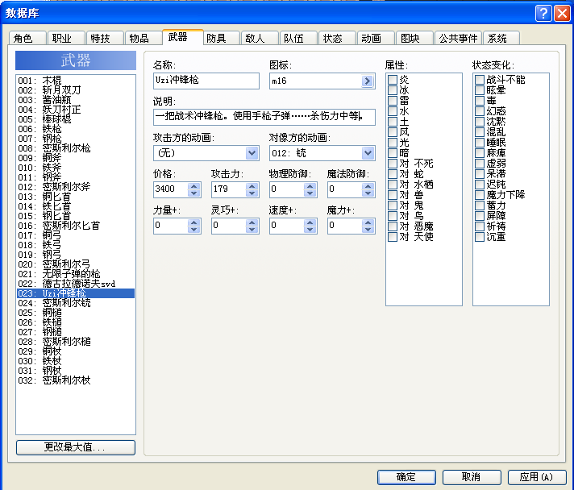The width and height of the screenshot is (574, 490).
Task: Check the 战斗不能 state checkbox
Action: [480, 80]
